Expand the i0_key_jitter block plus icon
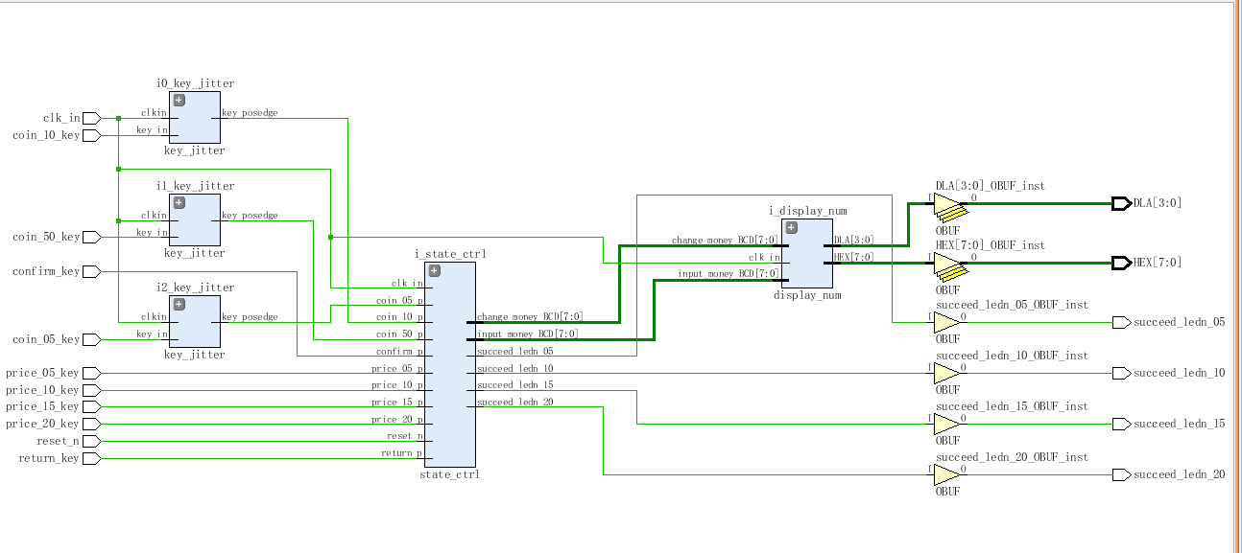This screenshot has width=1242, height=553. tap(179, 100)
